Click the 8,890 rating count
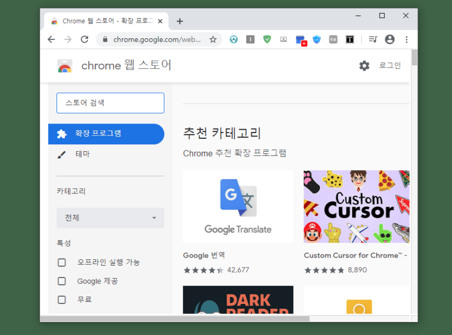Image resolution: width=452 pixels, height=335 pixels. (358, 270)
